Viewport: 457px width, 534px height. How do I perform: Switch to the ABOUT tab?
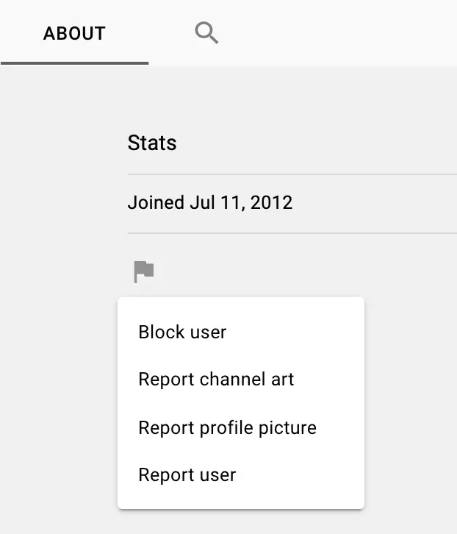(74, 33)
